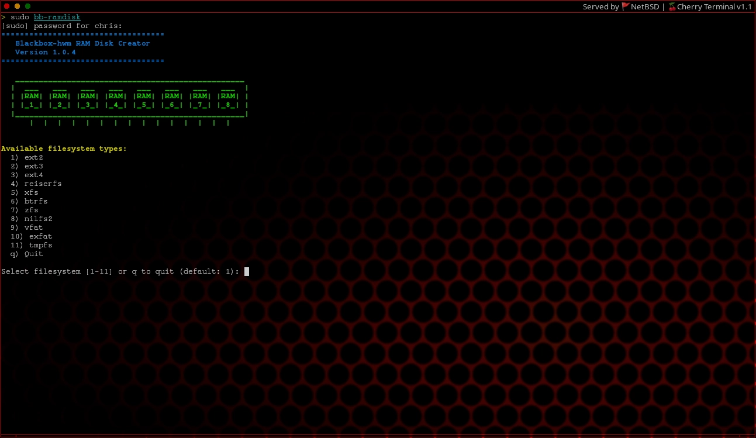Screen dimensions: 756x438
Task: Pick the '4) reiserfs' option line
Action: (x=36, y=184)
